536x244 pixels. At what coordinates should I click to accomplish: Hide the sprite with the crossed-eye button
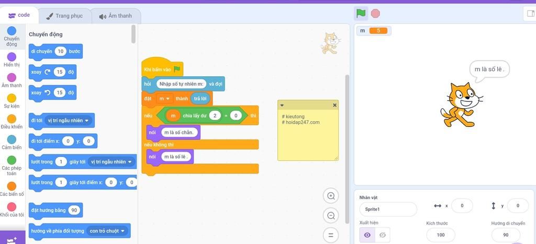tap(383, 235)
